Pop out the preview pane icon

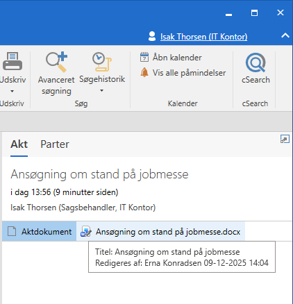click(285, 139)
